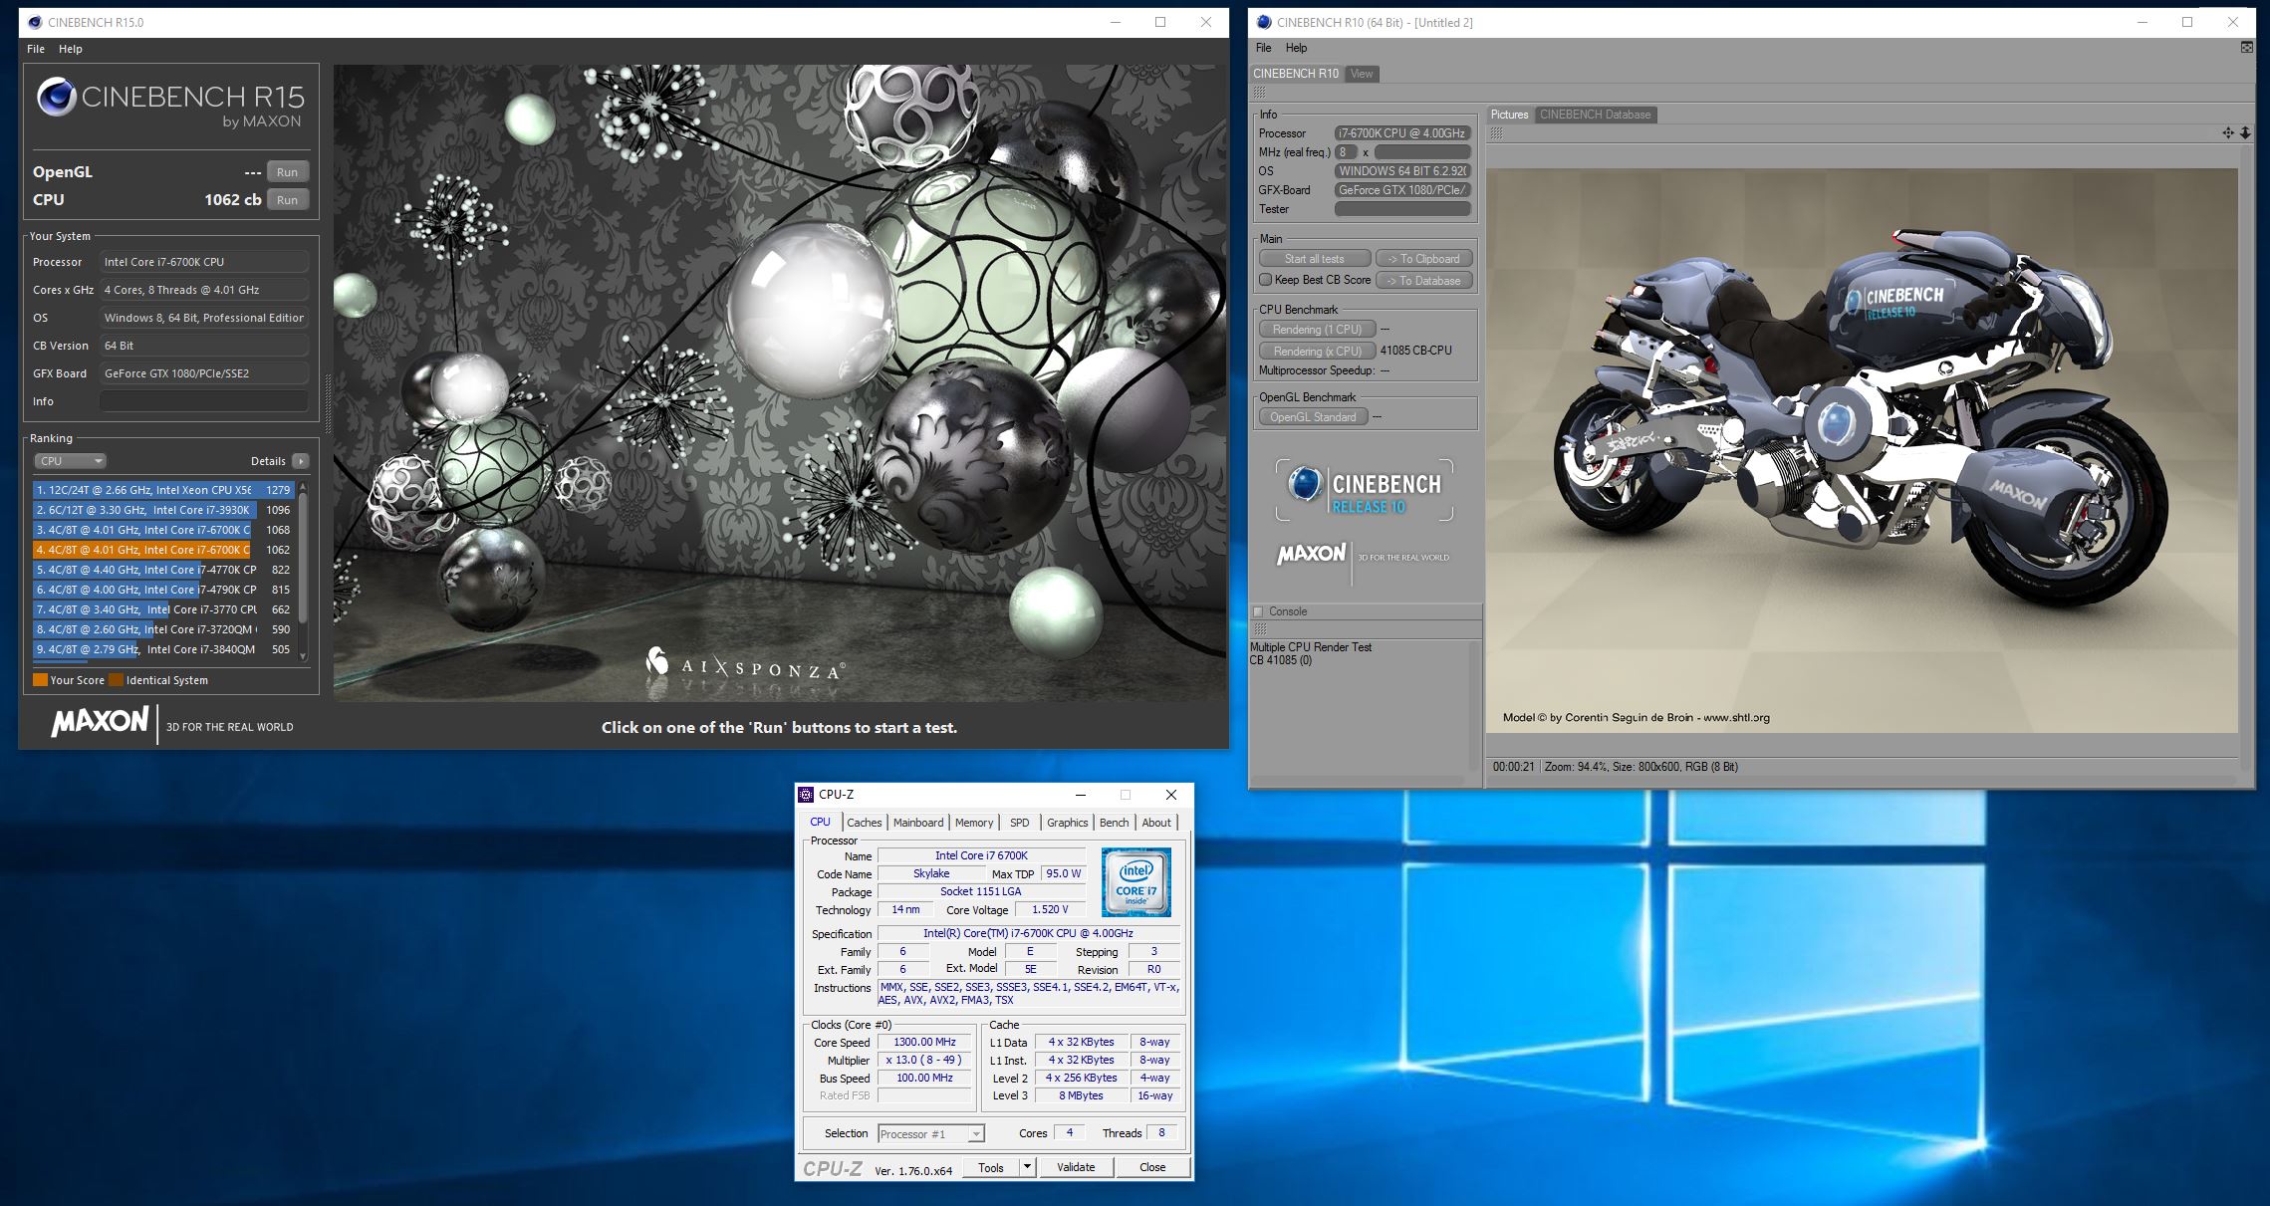
Task: Start Rendering (1 CPU) benchmark
Action: coord(1317,330)
